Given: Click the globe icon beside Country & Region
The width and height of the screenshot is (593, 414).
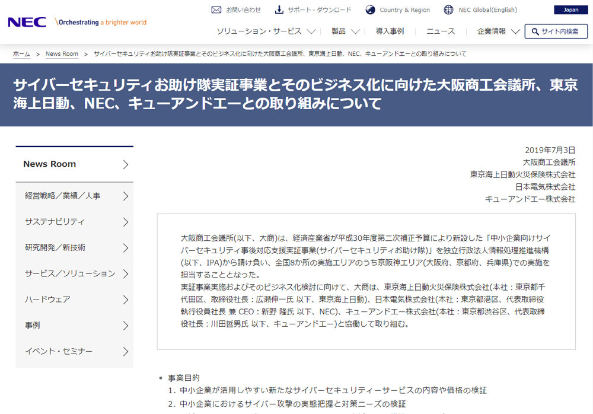Looking at the screenshot, I should [x=370, y=10].
